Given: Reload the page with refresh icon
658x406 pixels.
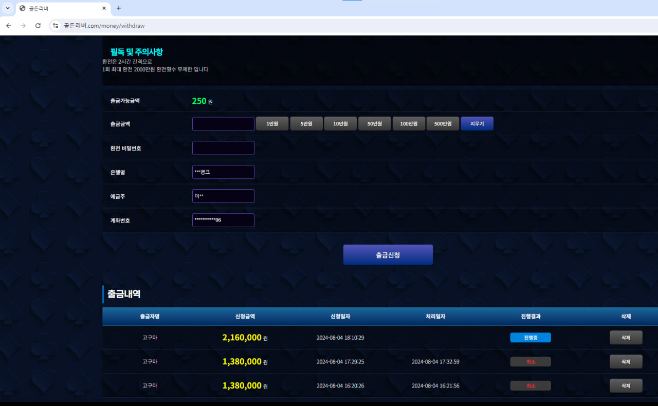Looking at the screenshot, I should tap(38, 26).
